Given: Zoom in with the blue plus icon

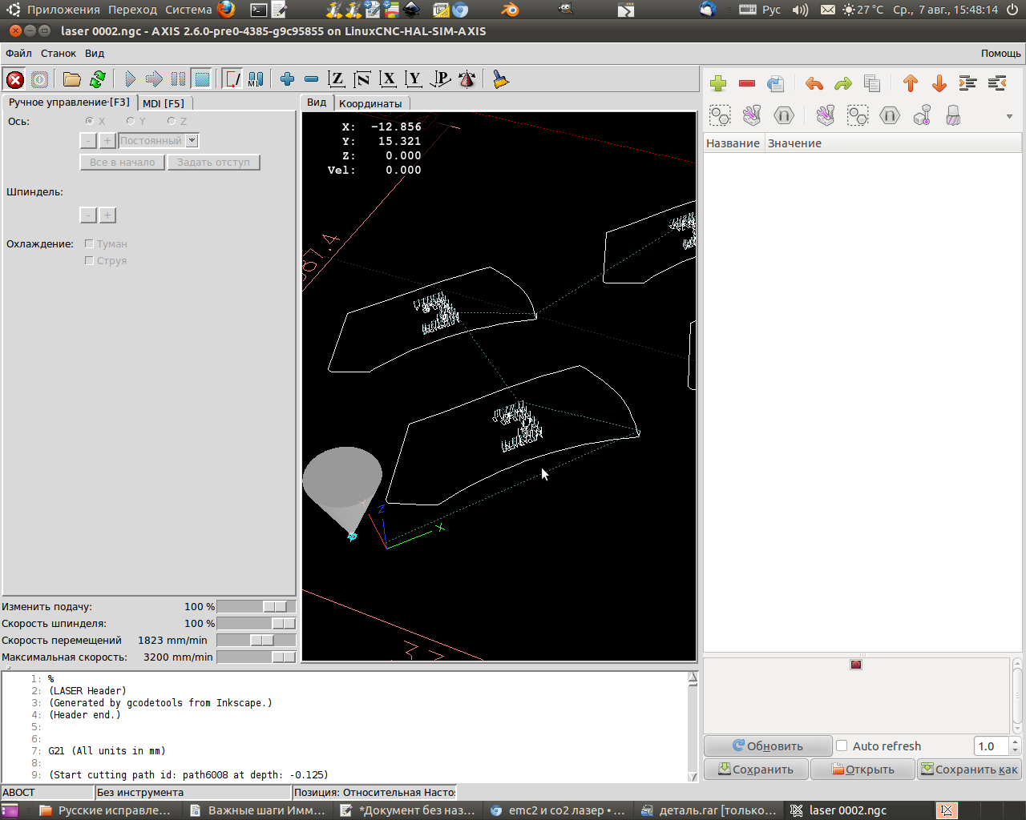Looking at the screenshot, I should (287, 79).
